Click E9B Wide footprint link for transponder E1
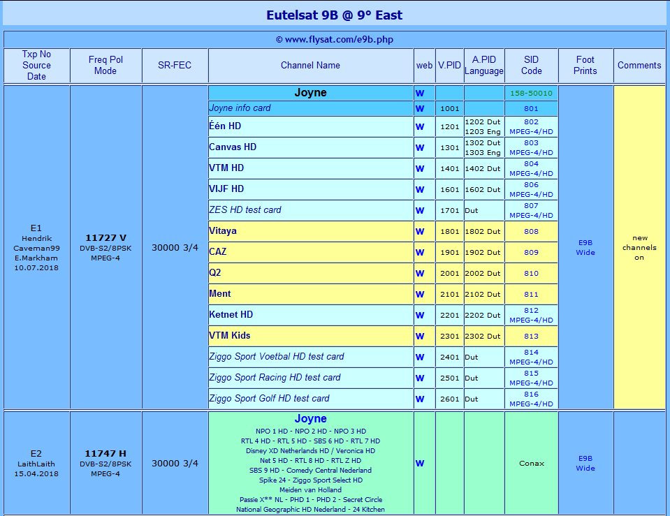670x516 pixels. coord(585,247)
